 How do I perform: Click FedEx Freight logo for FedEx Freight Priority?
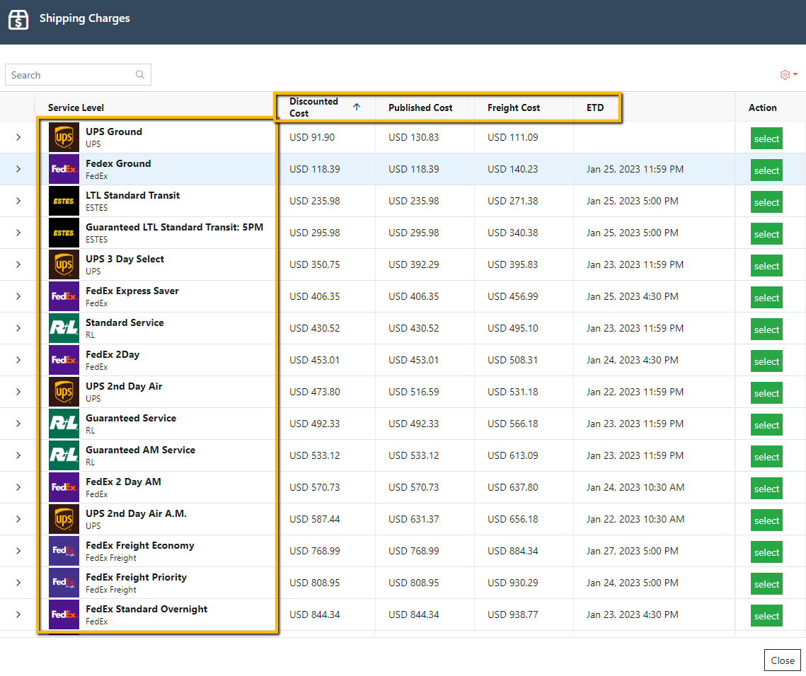(64, 583)
